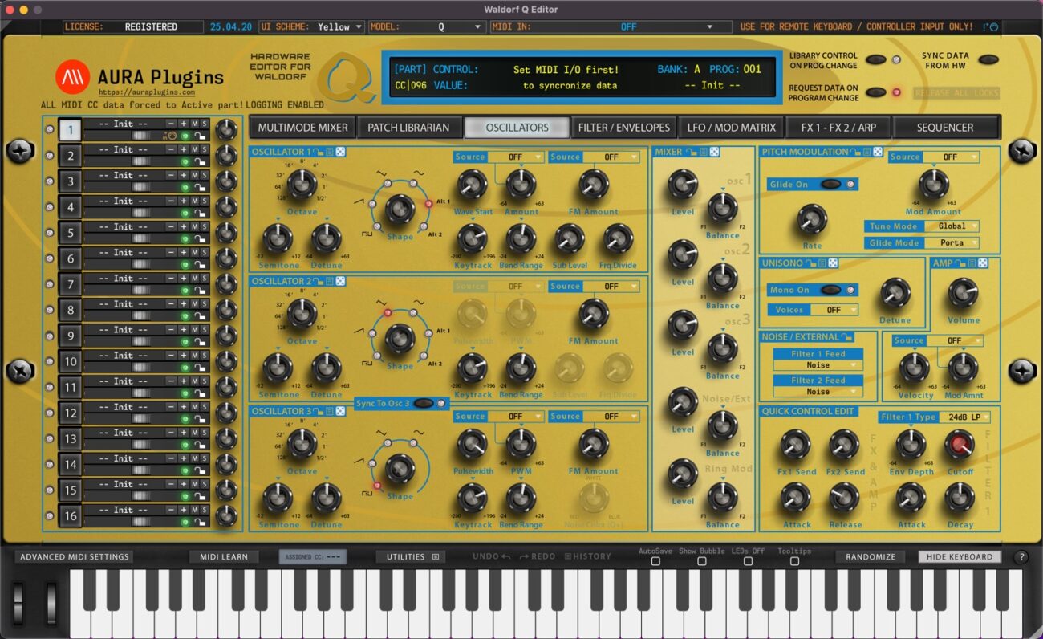Viewport: 1043px width, 639px height.
Task: Mute part 2 with its M button
Action: coord(194,149)
